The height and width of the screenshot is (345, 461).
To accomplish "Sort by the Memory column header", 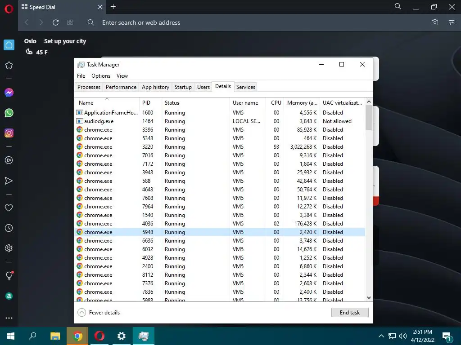I will tap(302, 103).
